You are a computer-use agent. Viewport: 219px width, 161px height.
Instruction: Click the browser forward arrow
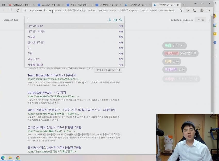click(x=11, y=10)
